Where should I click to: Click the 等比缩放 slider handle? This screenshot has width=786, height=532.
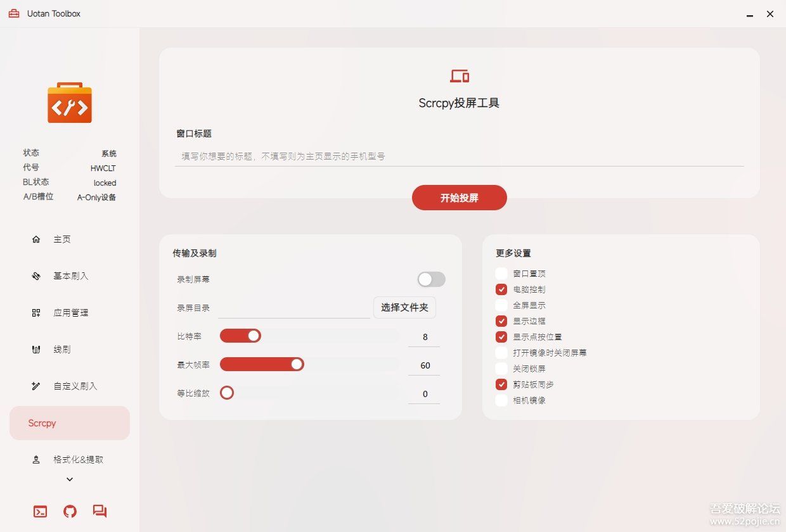point(227,393)
